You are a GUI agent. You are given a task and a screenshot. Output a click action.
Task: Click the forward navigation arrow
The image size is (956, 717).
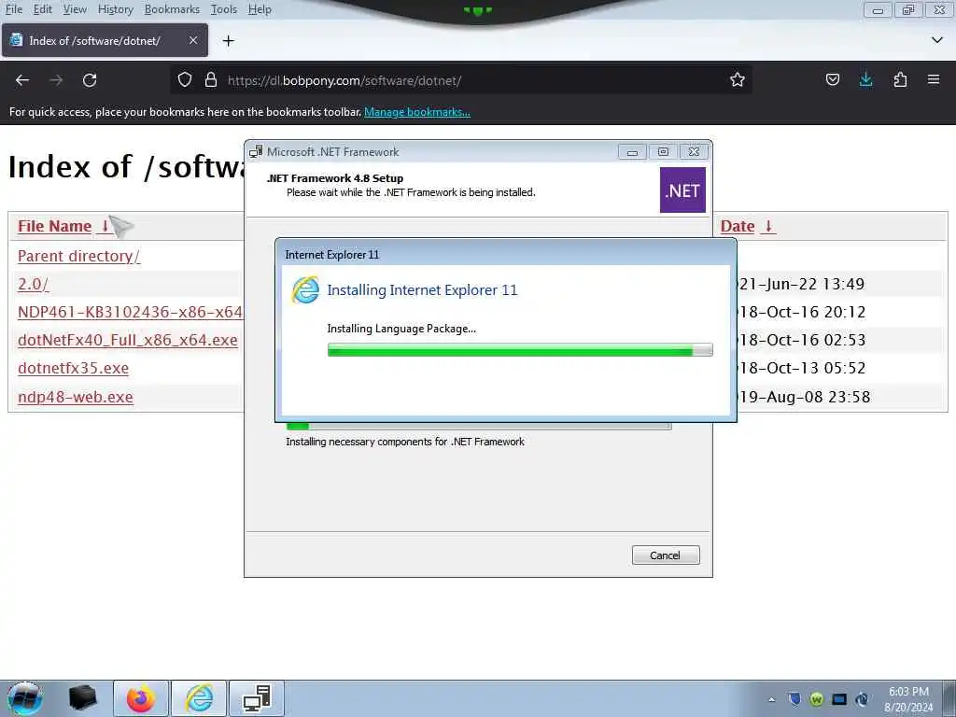coord(56,80)
